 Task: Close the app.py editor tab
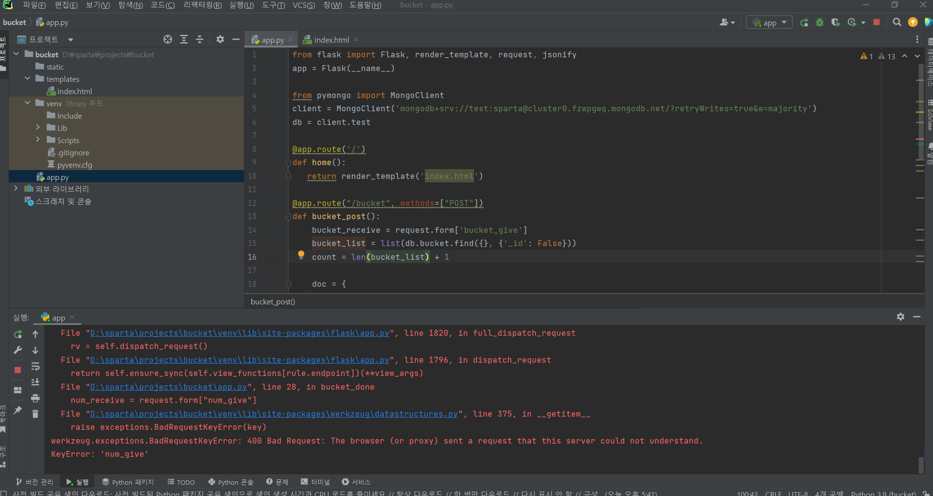point(290,39)
